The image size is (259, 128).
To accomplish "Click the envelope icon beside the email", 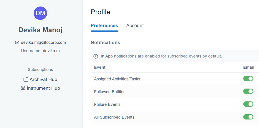I will [x=17, y=43].
